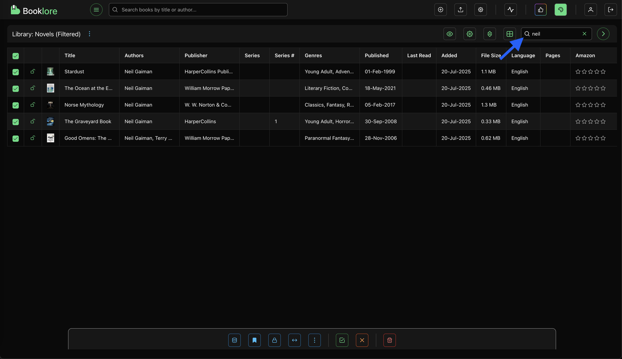Expand the side panel with chevron arrow

[x=603, y=34]
